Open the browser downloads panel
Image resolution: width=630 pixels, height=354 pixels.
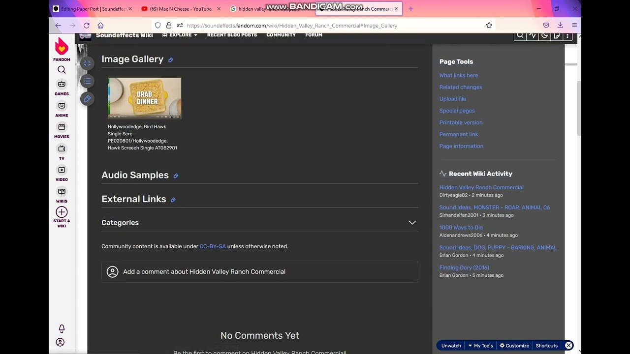[560, 26]
